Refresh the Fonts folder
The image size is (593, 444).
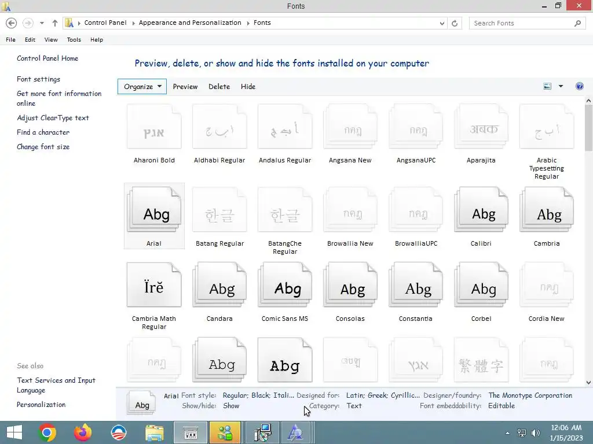[x=455, y=23]
